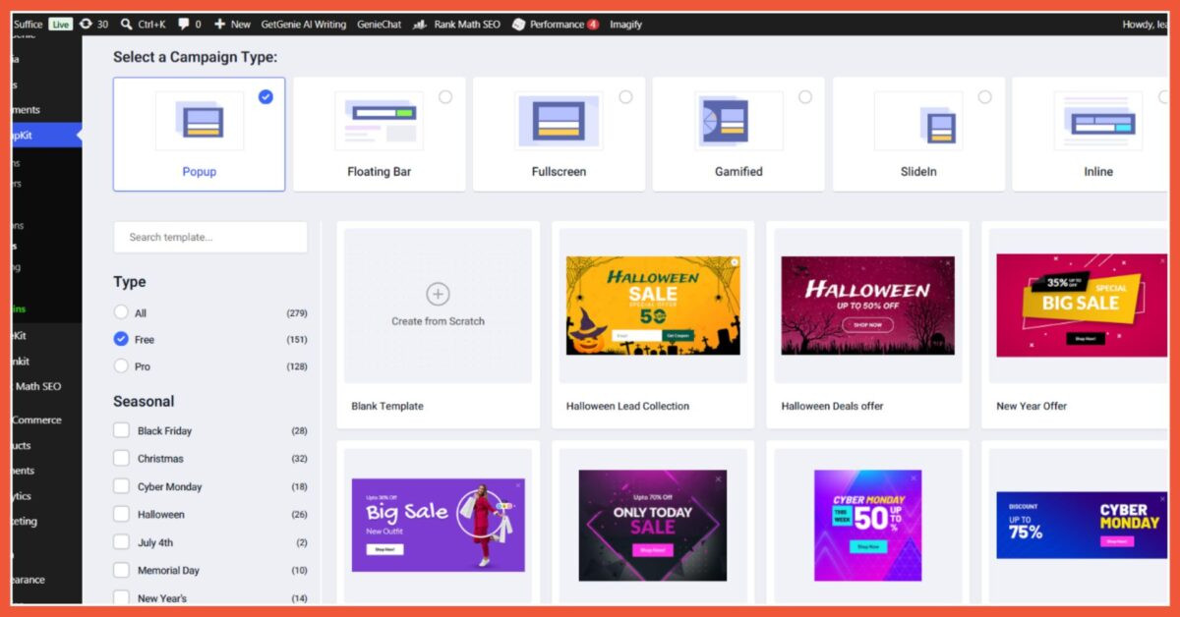Check the Christmas seasonal filter
Screen dimensions: 1180x617
tap(121, 458)
